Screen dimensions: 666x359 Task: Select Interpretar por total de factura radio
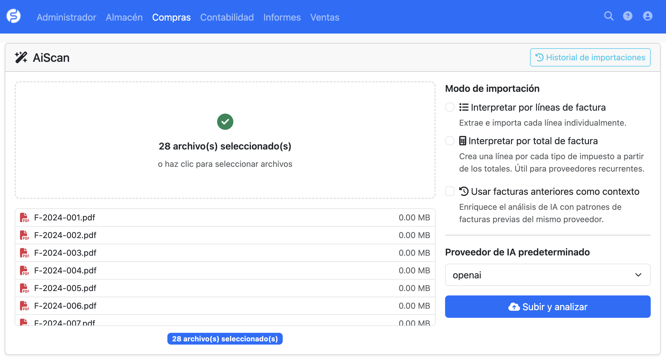[449, 141]
